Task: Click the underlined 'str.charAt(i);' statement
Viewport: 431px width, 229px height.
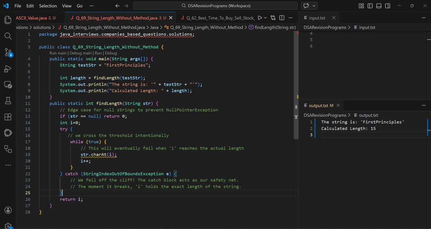Action: coord(99,155)
